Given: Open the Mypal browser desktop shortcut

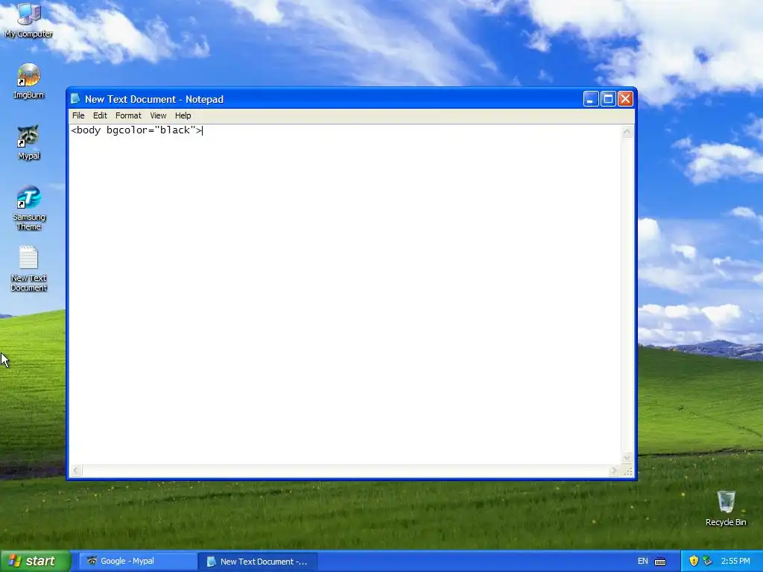Looking at the screenshot, I should (x=28, y=142).
